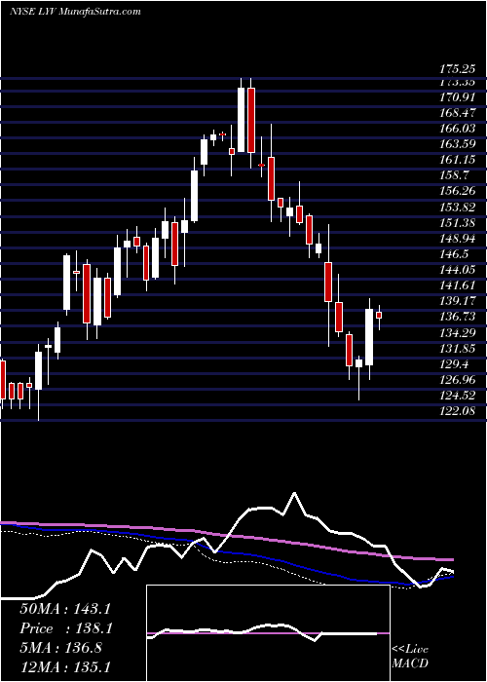Click the tallest white candlestick at the peak

pos(241,120)
